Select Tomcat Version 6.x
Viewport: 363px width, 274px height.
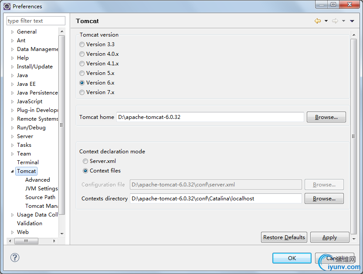(x=82, y=83)
